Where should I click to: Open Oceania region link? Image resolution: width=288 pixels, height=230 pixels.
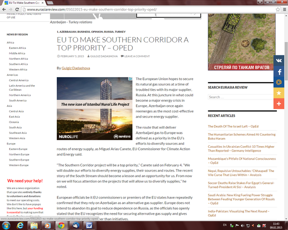point(14,122)
